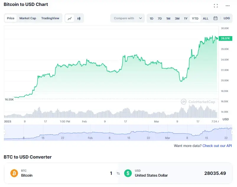
Task: Click the green dollar sign icon
Action: [x=128, y=173]
